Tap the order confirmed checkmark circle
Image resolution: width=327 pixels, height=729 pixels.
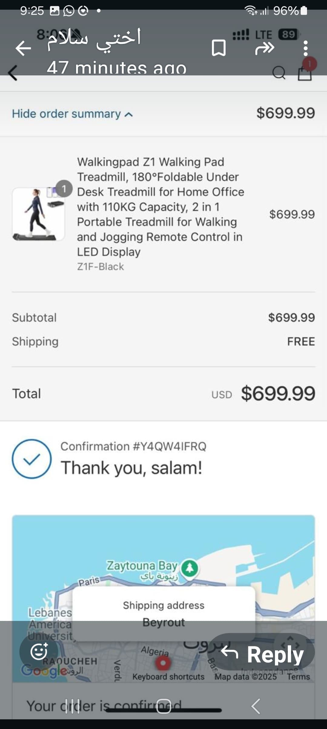coord(32,459)
